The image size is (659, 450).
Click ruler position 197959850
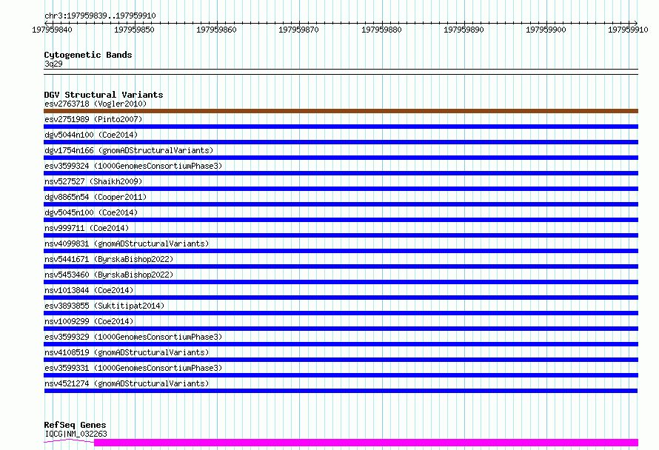[134, 30]
